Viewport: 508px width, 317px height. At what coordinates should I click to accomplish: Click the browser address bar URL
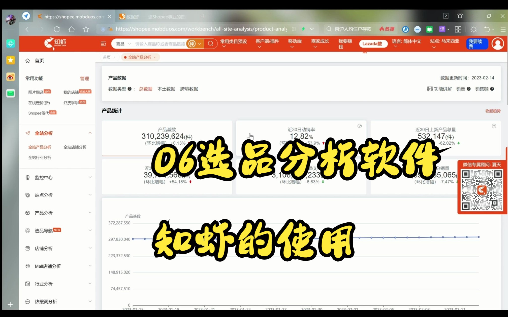click(x=201, y=29)
